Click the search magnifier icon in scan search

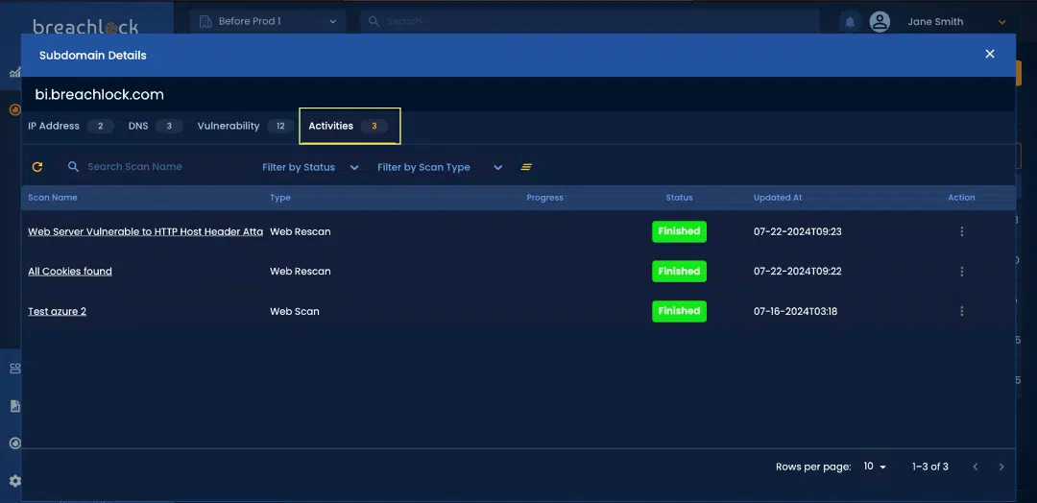tap(73, 167)
